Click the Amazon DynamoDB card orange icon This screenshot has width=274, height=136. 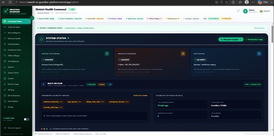coord(183,54)
